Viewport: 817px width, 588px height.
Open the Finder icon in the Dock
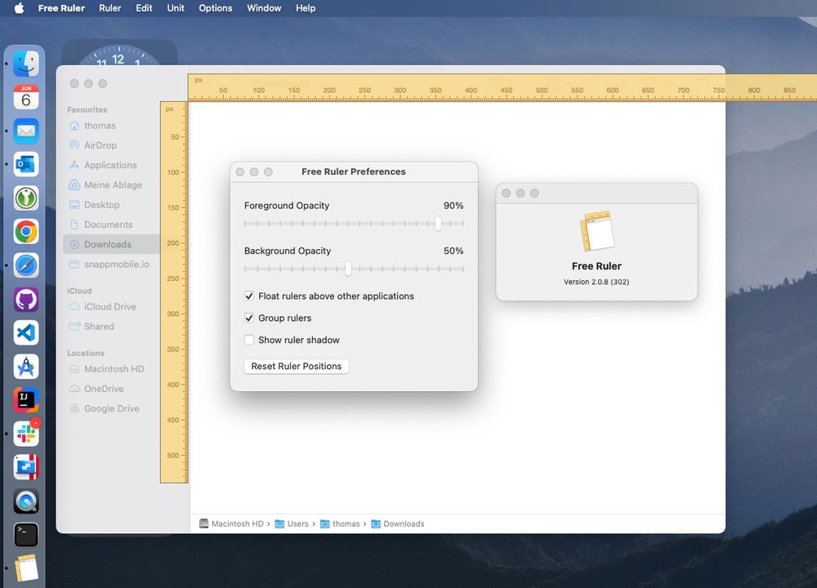point(26,64)
